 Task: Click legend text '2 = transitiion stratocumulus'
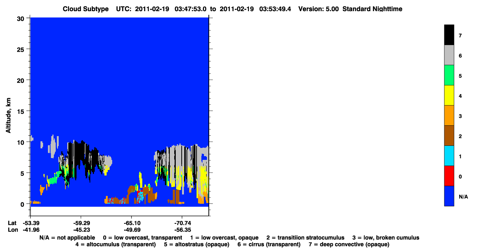305,238
